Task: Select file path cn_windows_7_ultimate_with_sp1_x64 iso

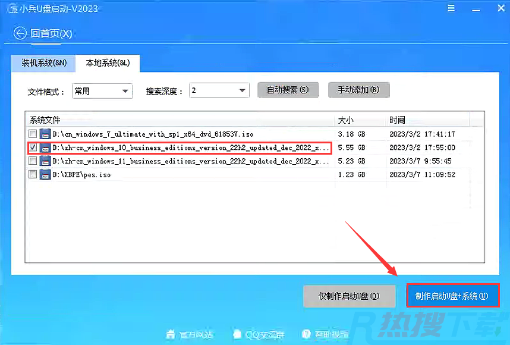Action: [x=153, y=134]
